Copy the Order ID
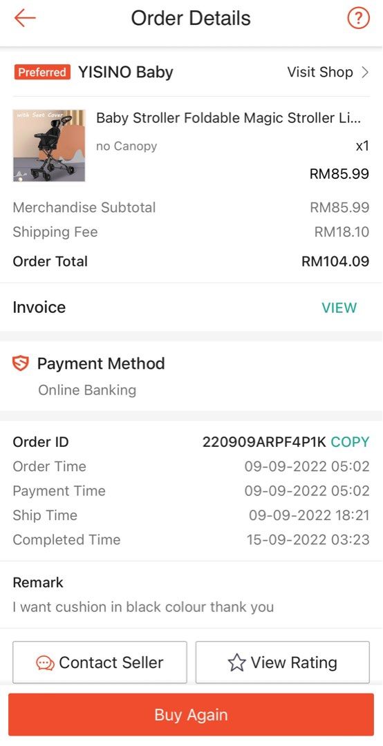 pos(350,442)
